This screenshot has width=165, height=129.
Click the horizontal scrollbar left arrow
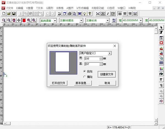point(5,123)
